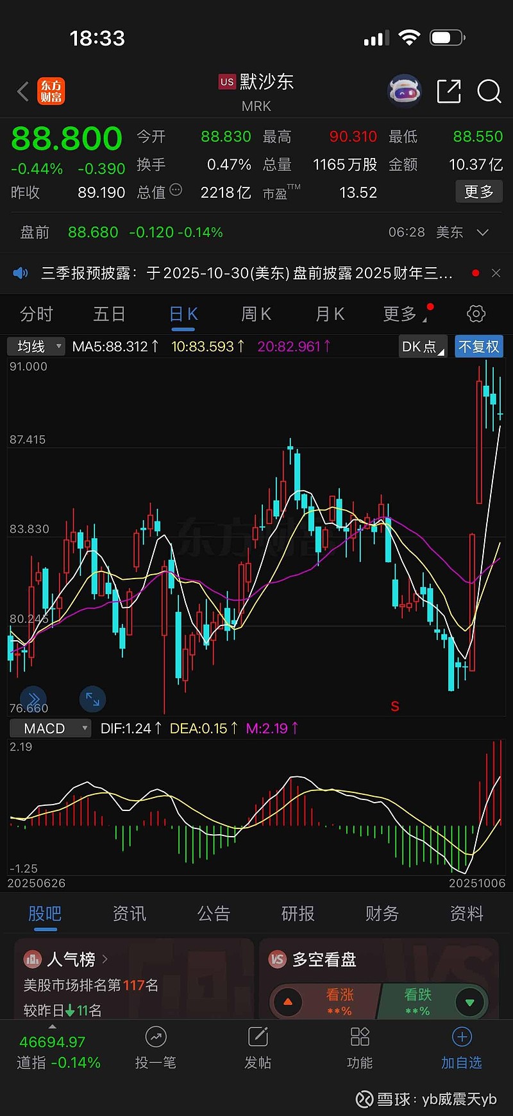Screen dimensions: 513x1116
Task: Tap the DEA:0.15 readout
Action: pos(204,728)
